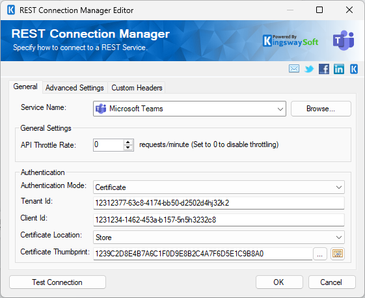Image resolution: width=365 pixels, height=298 pixels.
Task: Click the email envelope icon
Action: (x=294, y=69)
